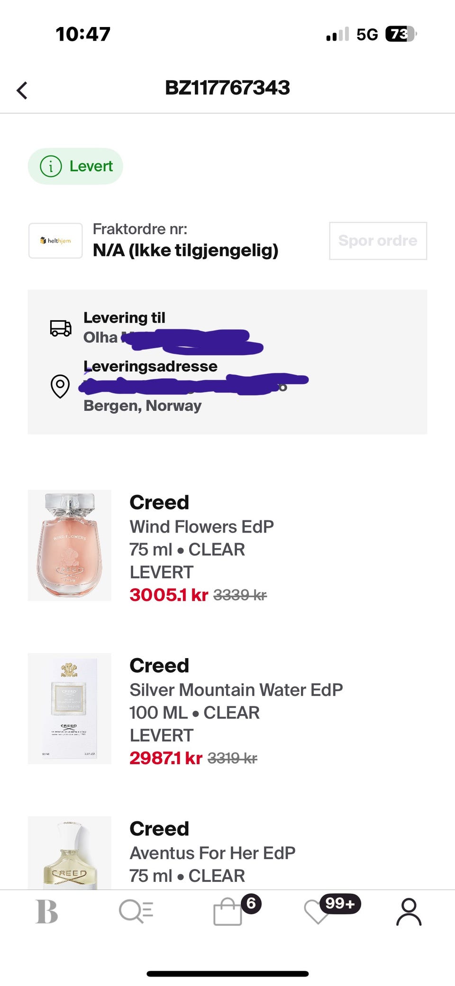455x986 pixels.
Task: Open the account profile tab
Action: [x=409, y=912]
